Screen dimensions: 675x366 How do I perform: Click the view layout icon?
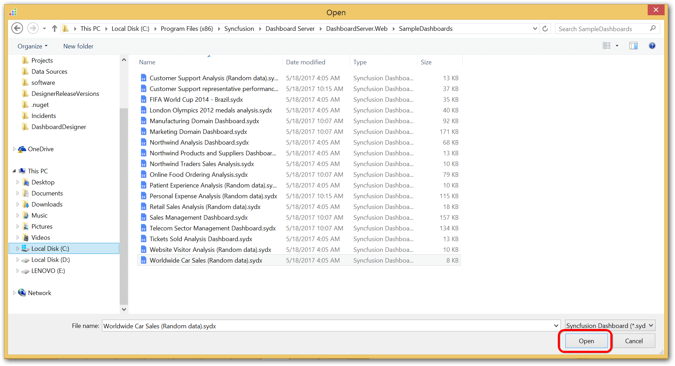point(607,46)
